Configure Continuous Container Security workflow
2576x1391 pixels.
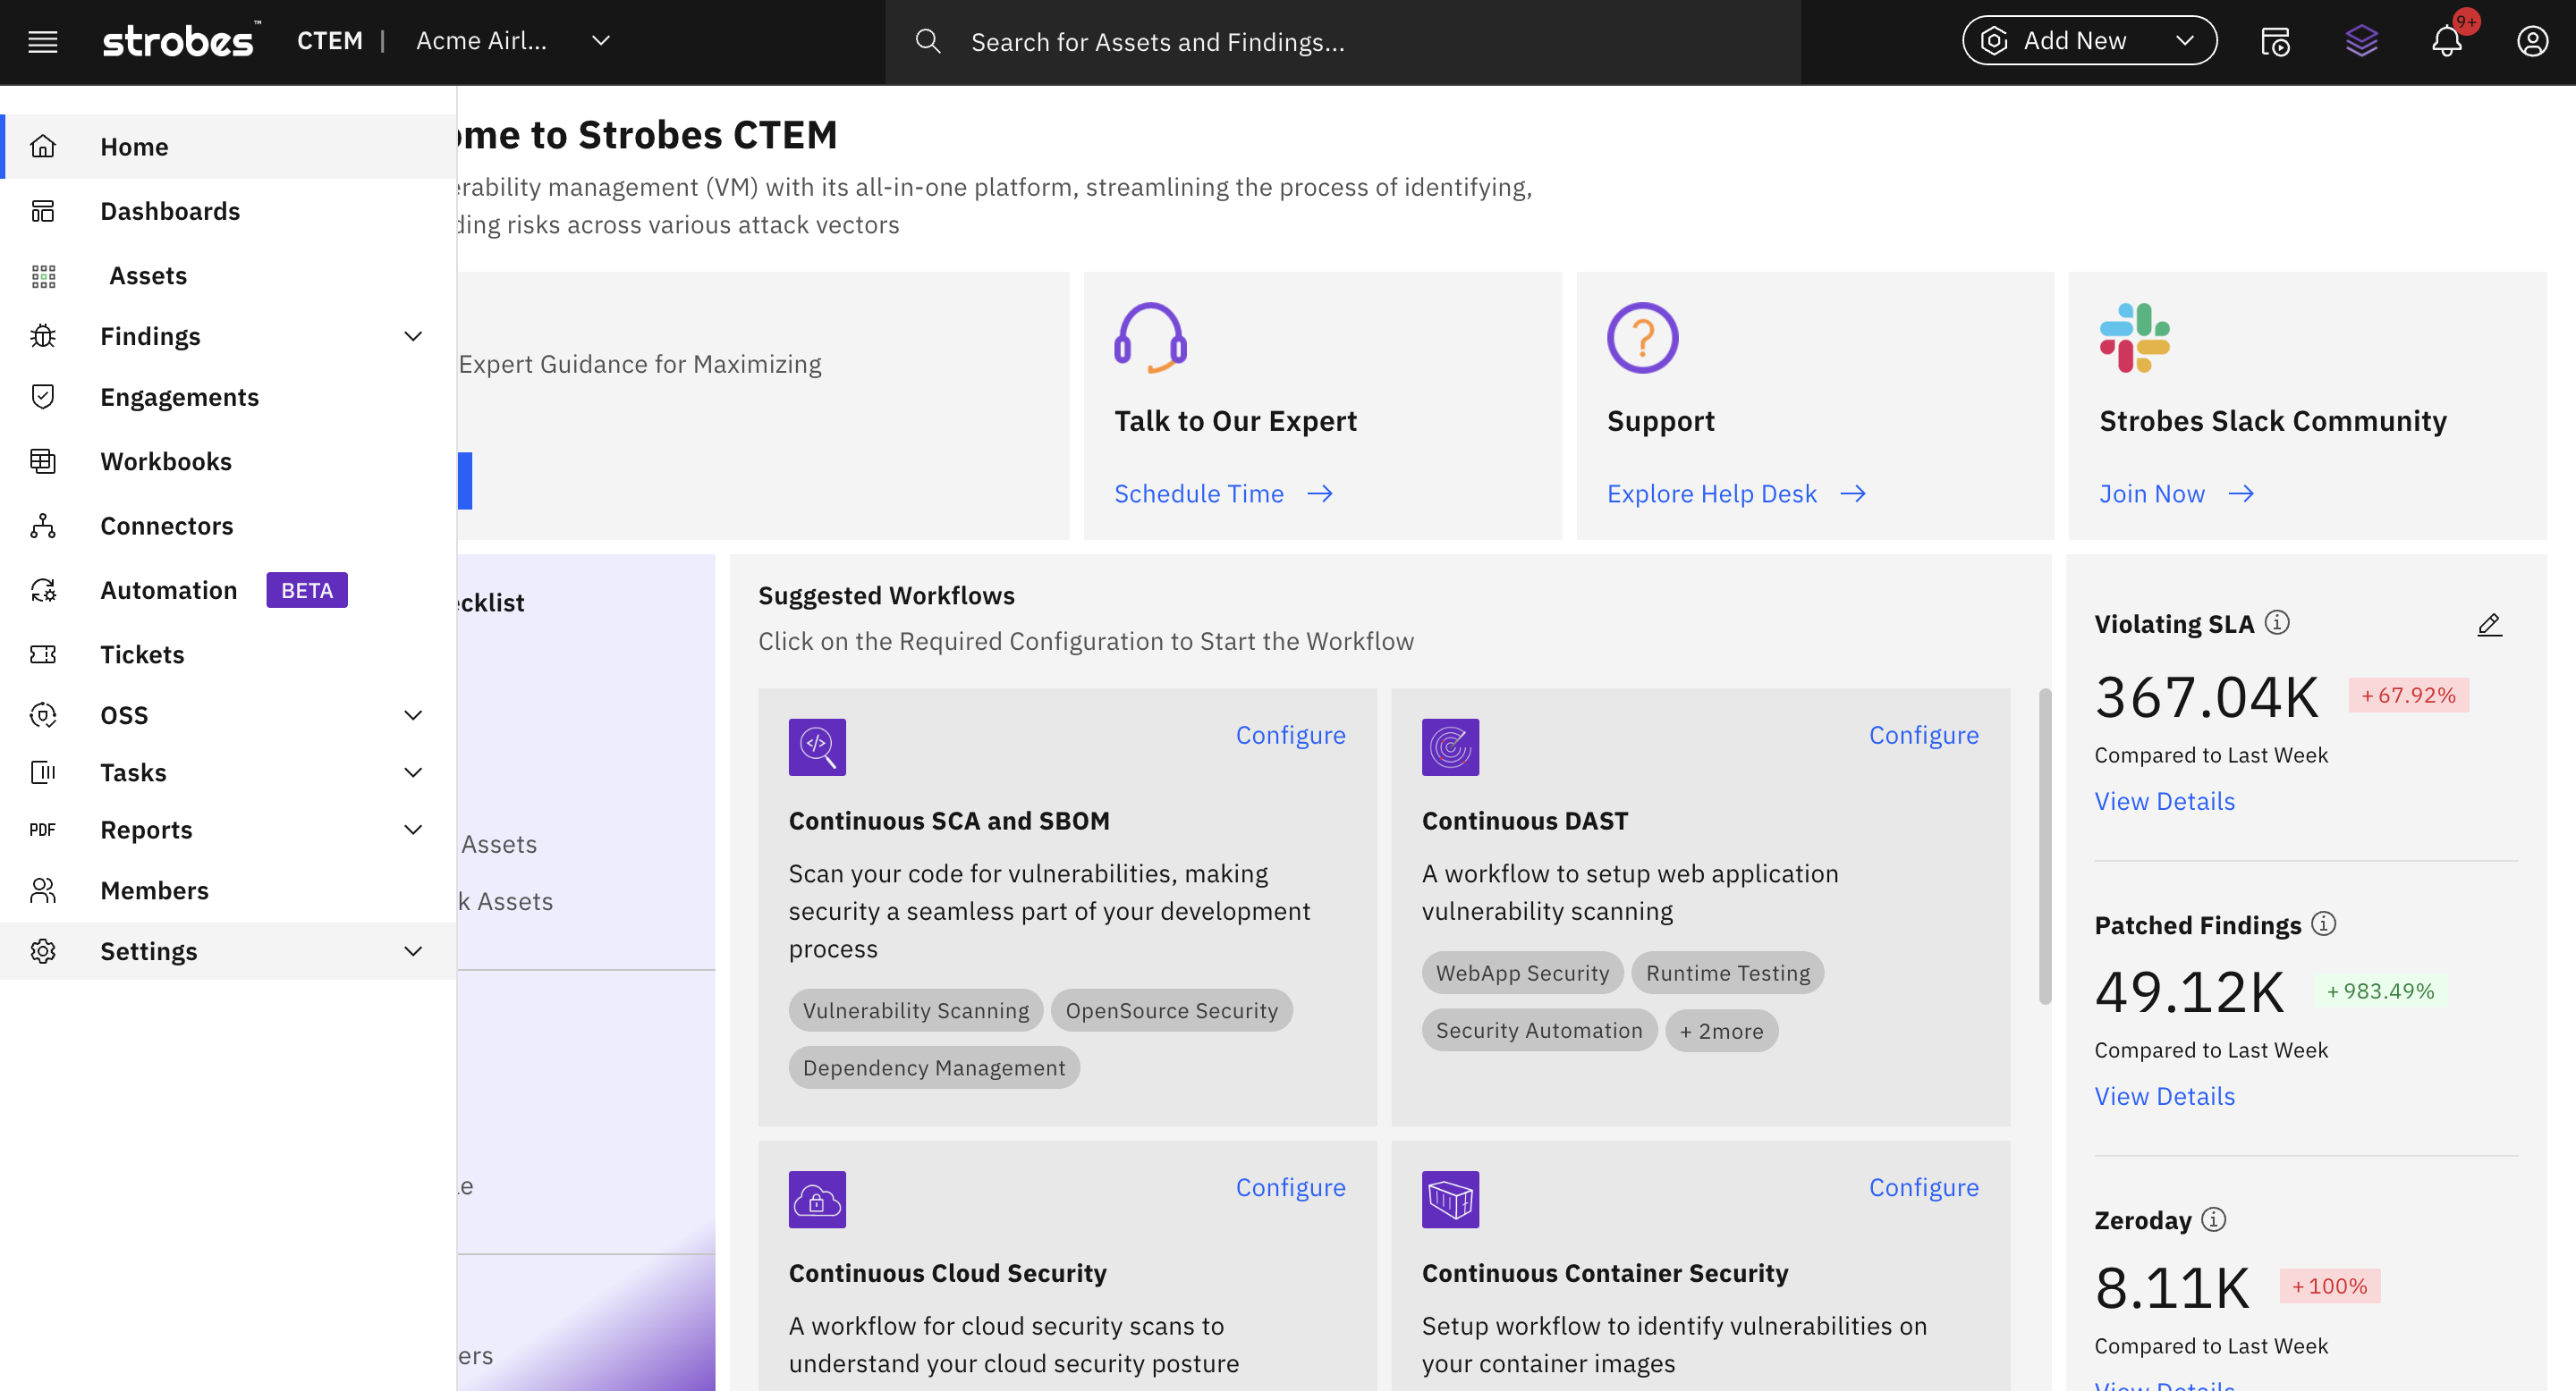[x=1923, y=1187]
